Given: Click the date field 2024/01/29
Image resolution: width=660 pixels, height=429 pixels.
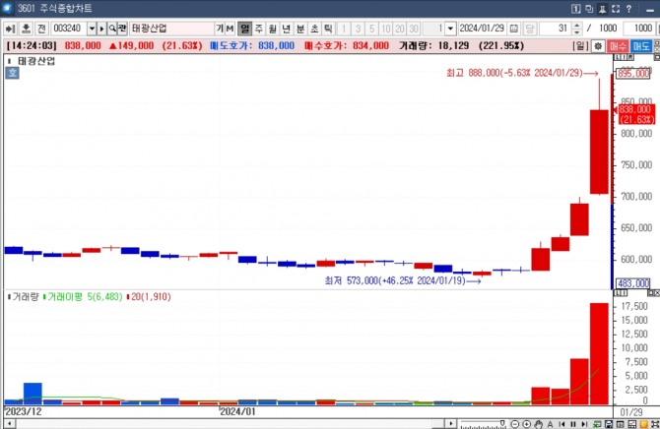Looking at the screenshot, I should [483, 29].
